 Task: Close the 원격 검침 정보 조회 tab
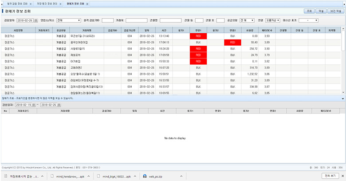30,3
